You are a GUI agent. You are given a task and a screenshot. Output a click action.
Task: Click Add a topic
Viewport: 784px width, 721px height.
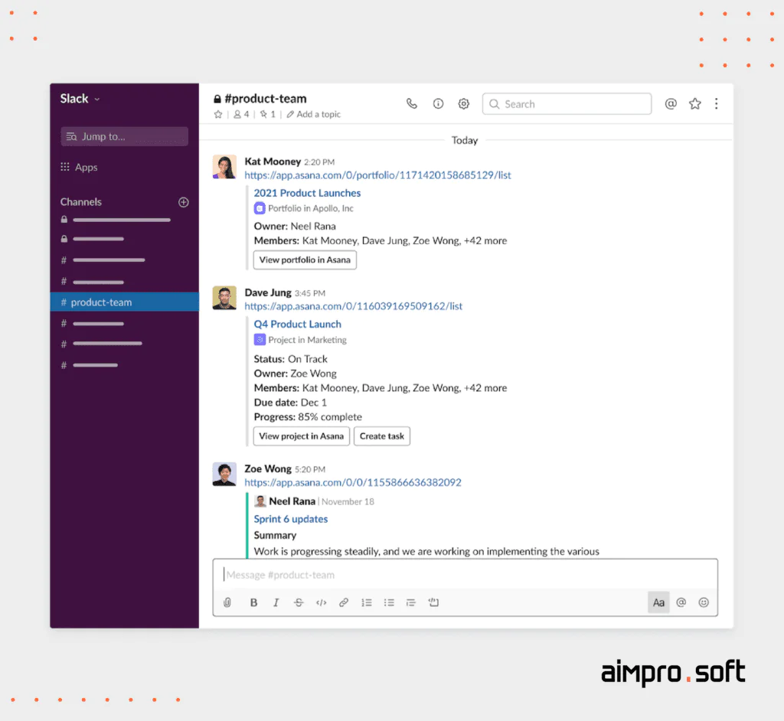click(x=313, y=115)
